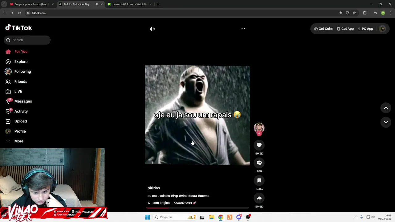Image resolution: width=395 pixels, height=222 pixels.
Task: Open the Chrome three-dot menu
Action: 391,13
